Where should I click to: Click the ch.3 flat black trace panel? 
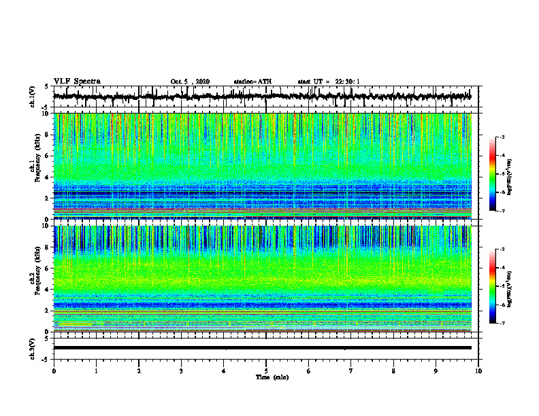point(266,349)
